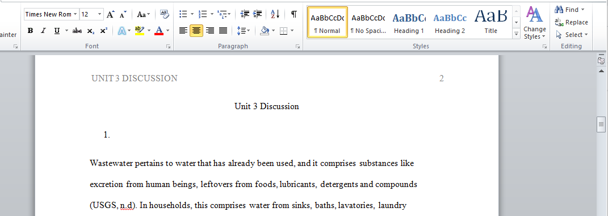
Task: Click Clear Formatting icon
Action: pyautogui.click(x=165, y=14)
